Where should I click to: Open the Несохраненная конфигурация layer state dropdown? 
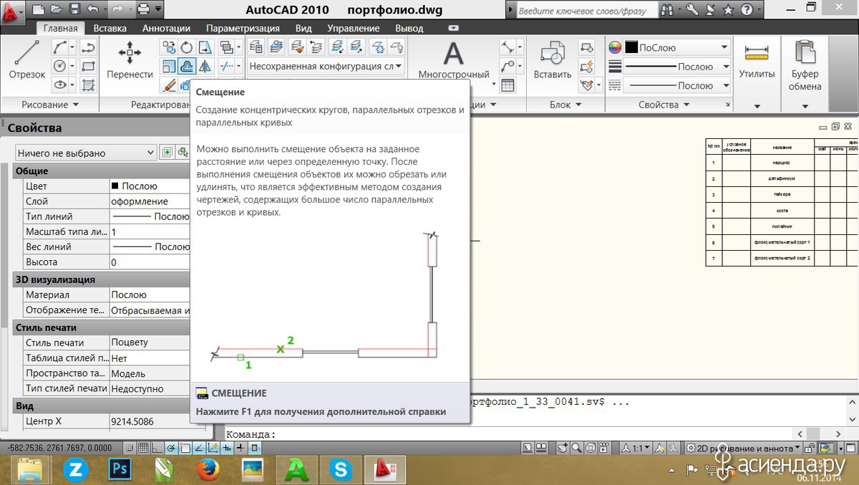click(x=326, y=66)
